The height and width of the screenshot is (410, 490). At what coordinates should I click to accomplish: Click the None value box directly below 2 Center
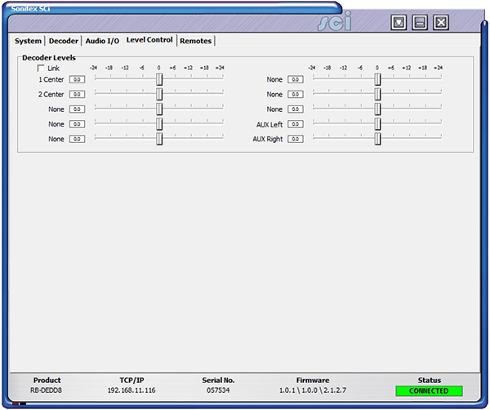click(x=78, y=109)
